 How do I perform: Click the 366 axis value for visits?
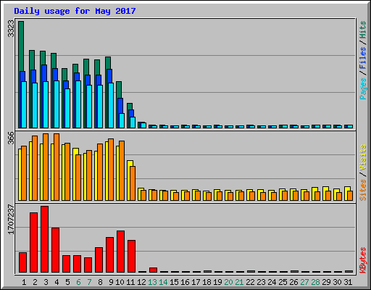(x=11, y=138)
